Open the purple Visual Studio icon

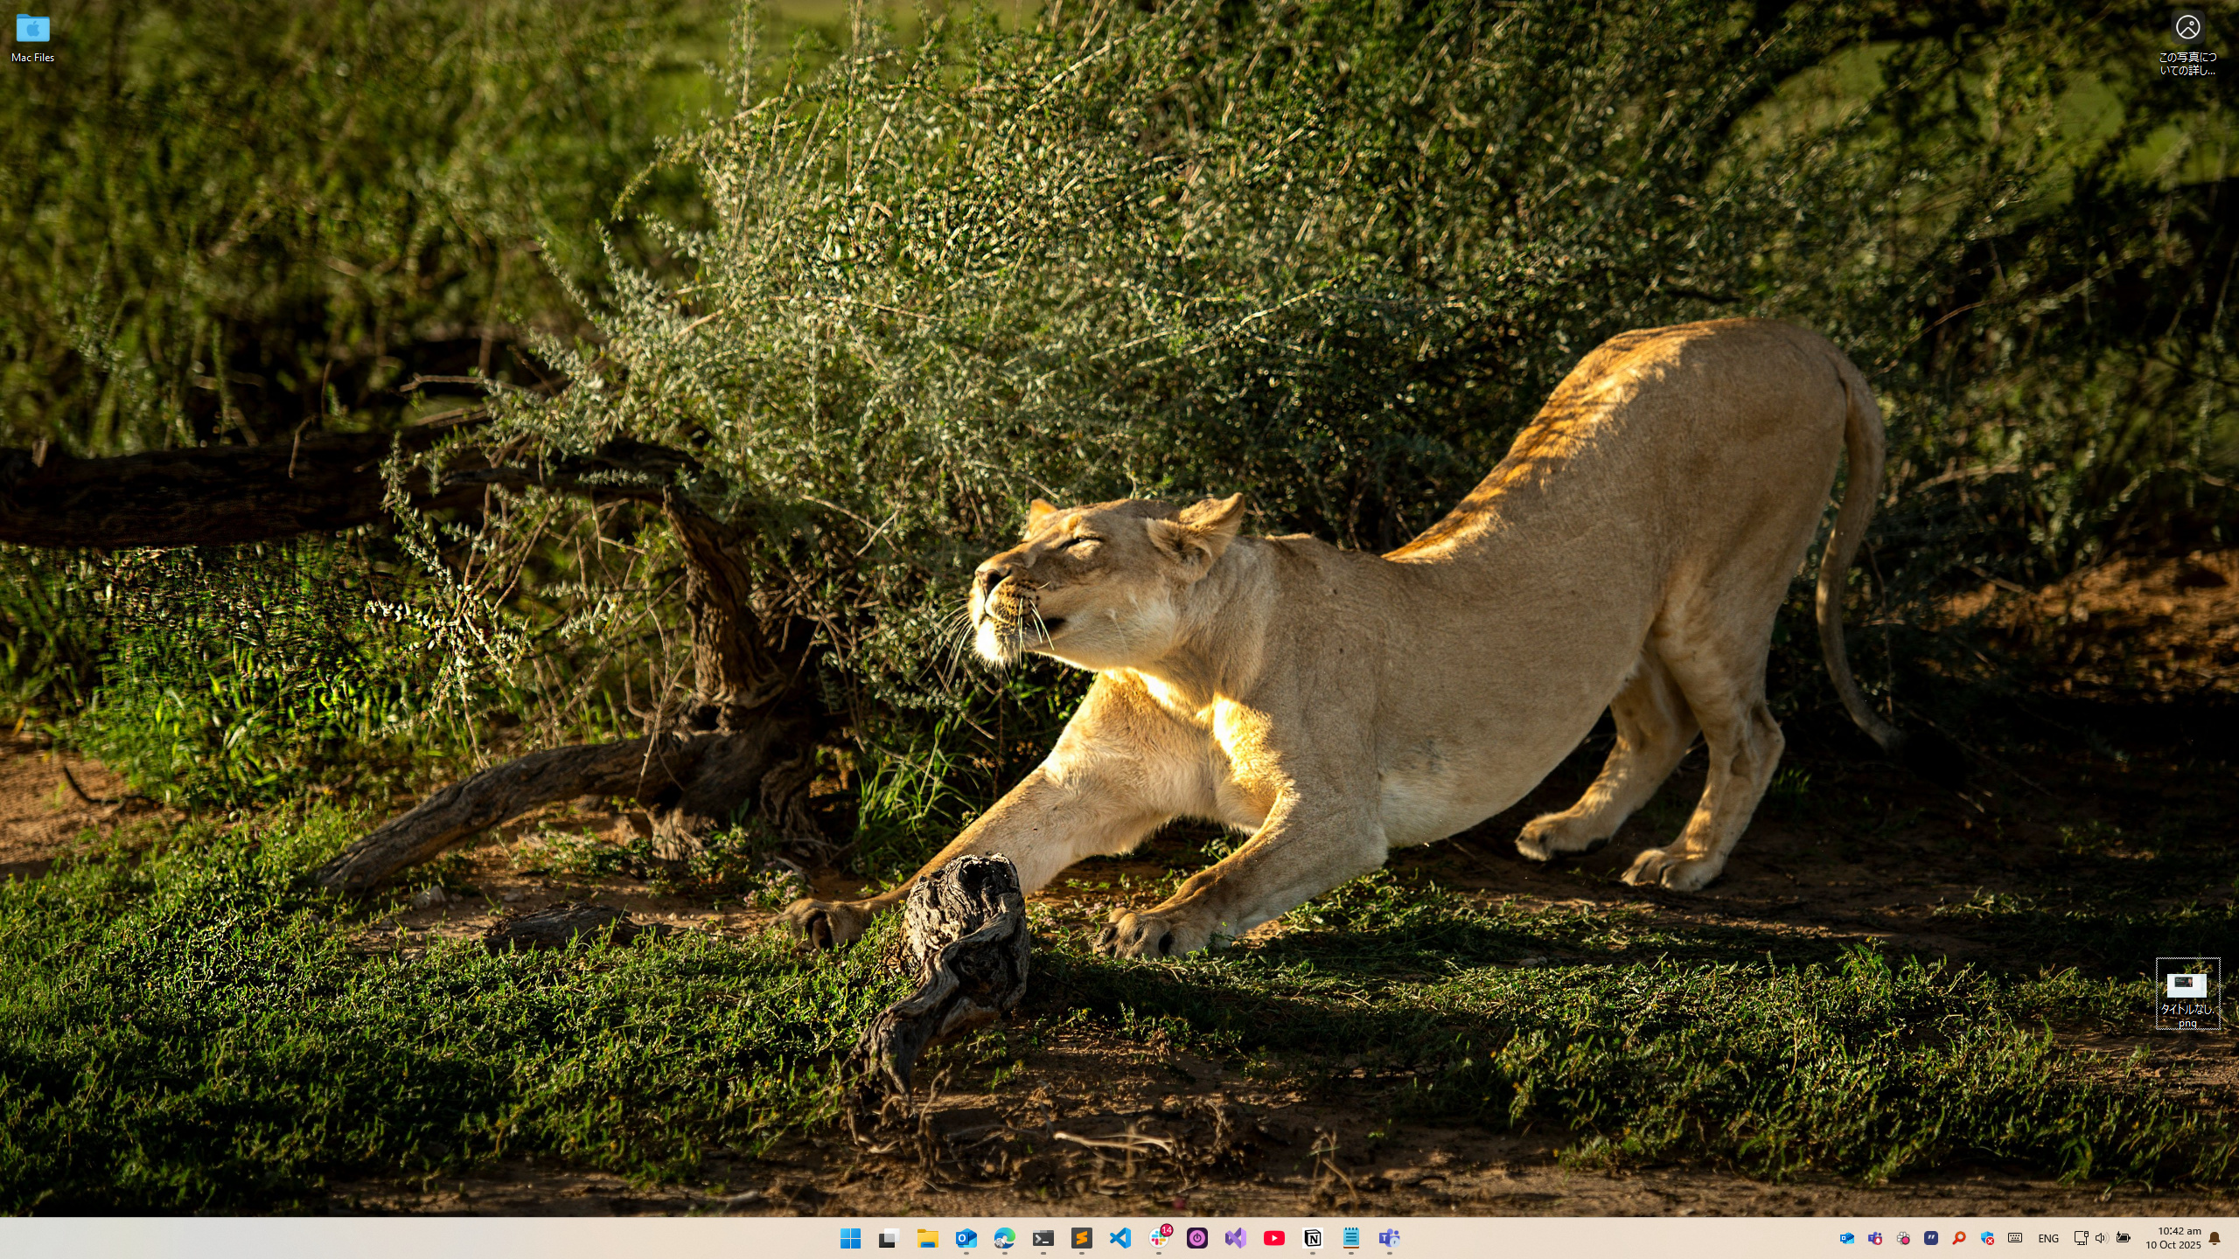(x=1235, y=1238)
